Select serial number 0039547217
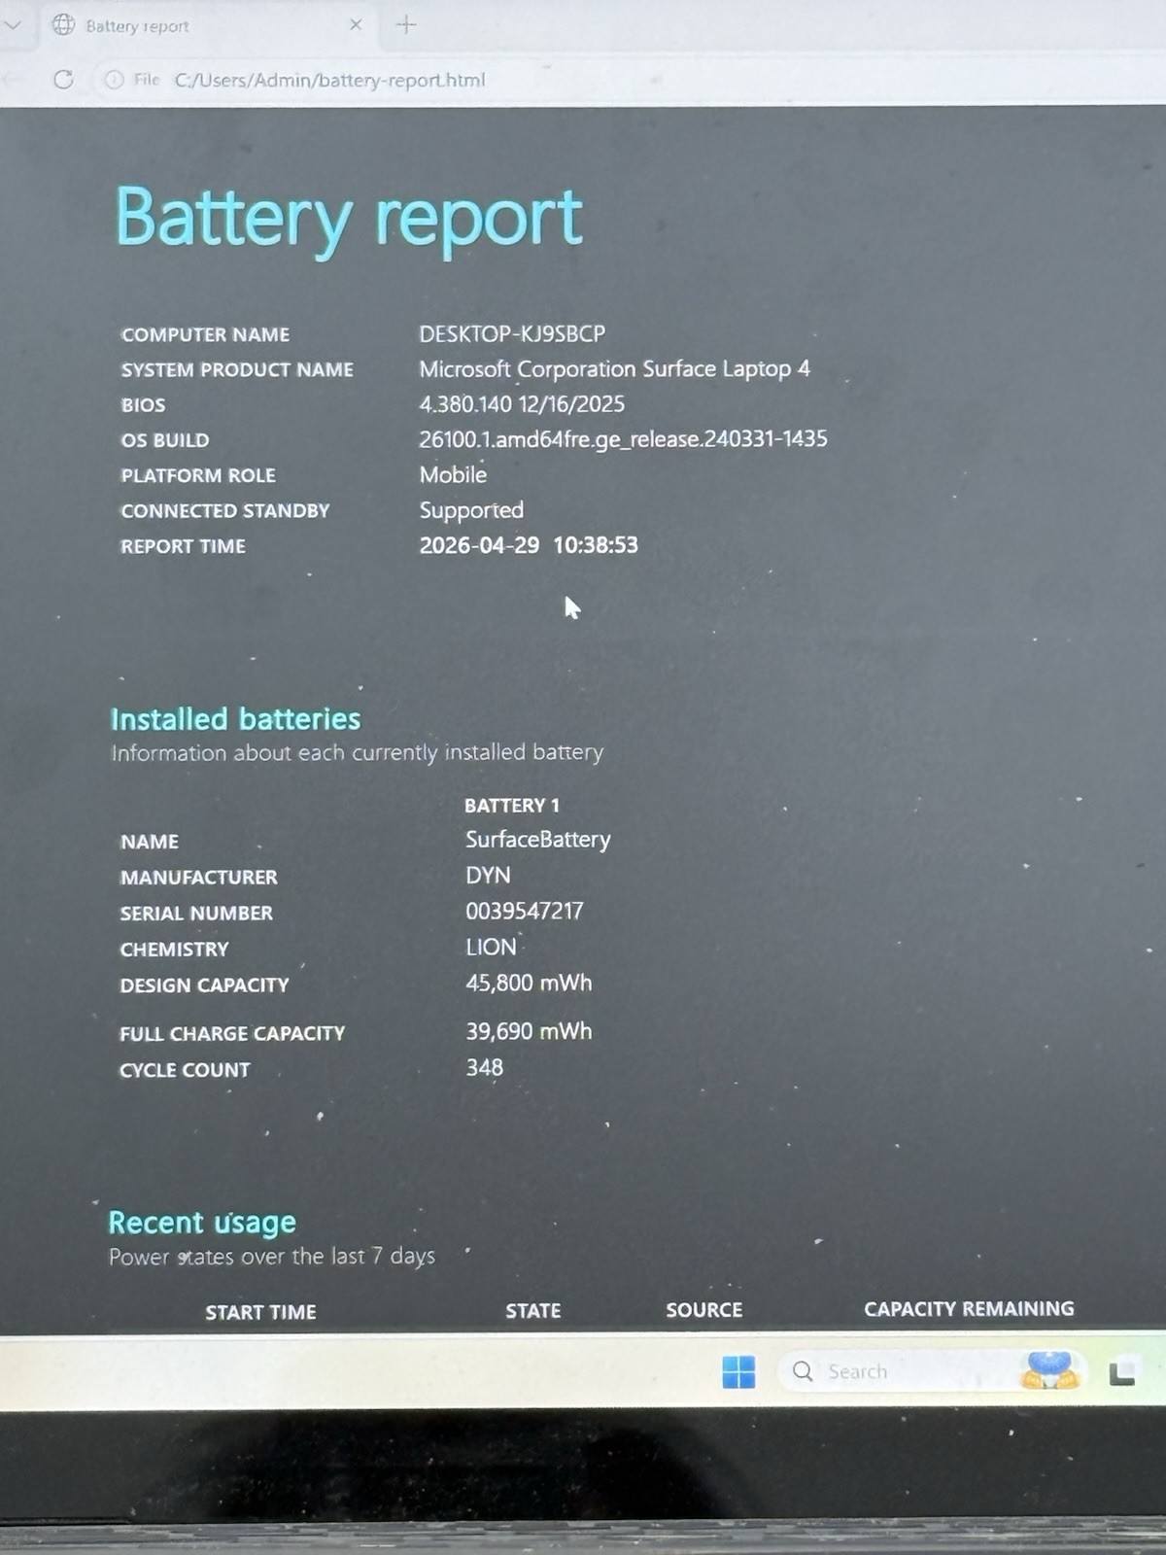The width and height of the screenshot is (1166, 1555). (525, 912)
